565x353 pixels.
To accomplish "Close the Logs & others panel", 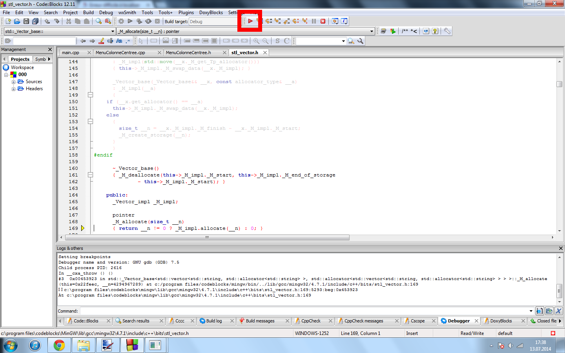I will (561, 248).
